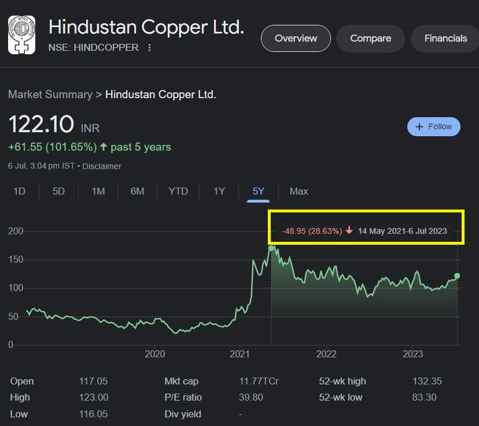Click the 2021 x-axis label
Viewport: 479px width, 426px height.
[239, 354]
